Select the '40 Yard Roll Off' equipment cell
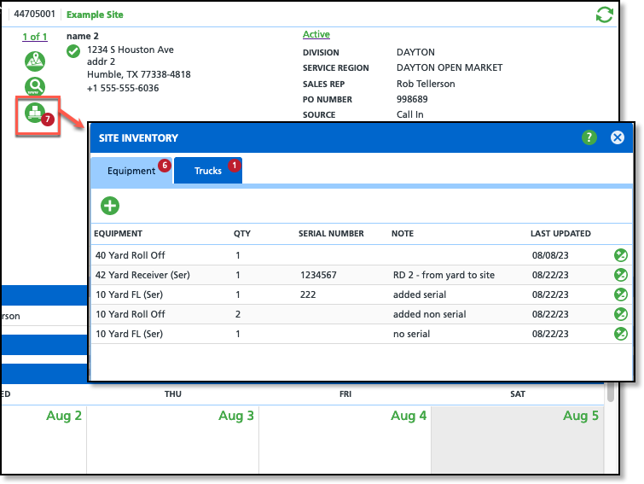Viewport: 644px width, 484px height. coord(131,255)
